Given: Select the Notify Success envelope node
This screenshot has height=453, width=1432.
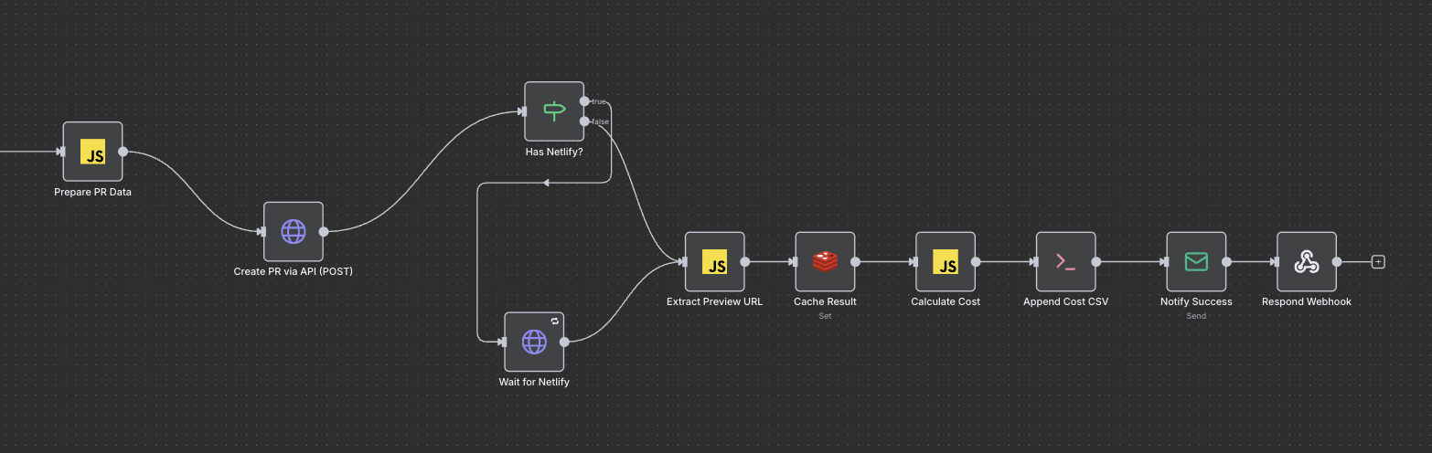Looking at the screenshot, I should coord(1196,261).
